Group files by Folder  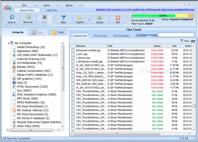click(x=57, y=32)
